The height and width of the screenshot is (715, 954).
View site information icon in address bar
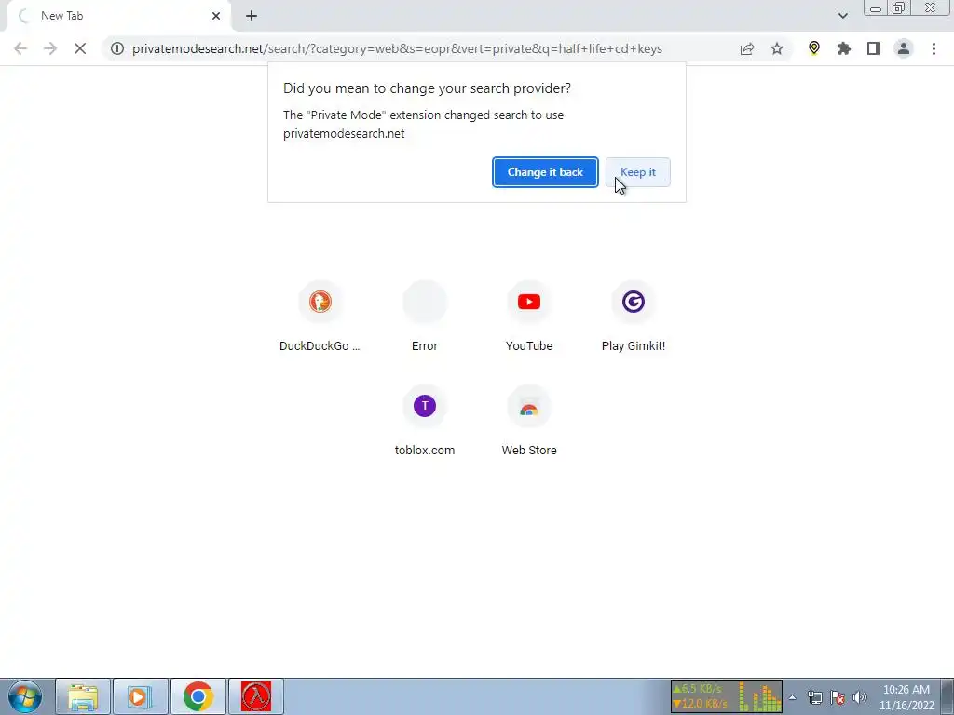(x=116, y=48)
